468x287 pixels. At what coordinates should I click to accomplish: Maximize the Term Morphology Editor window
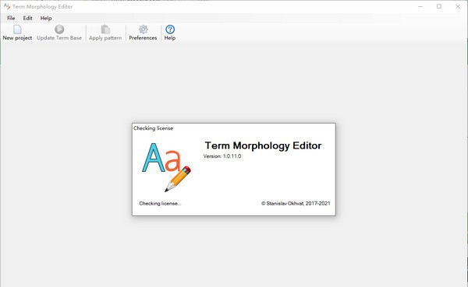(438, 6)
